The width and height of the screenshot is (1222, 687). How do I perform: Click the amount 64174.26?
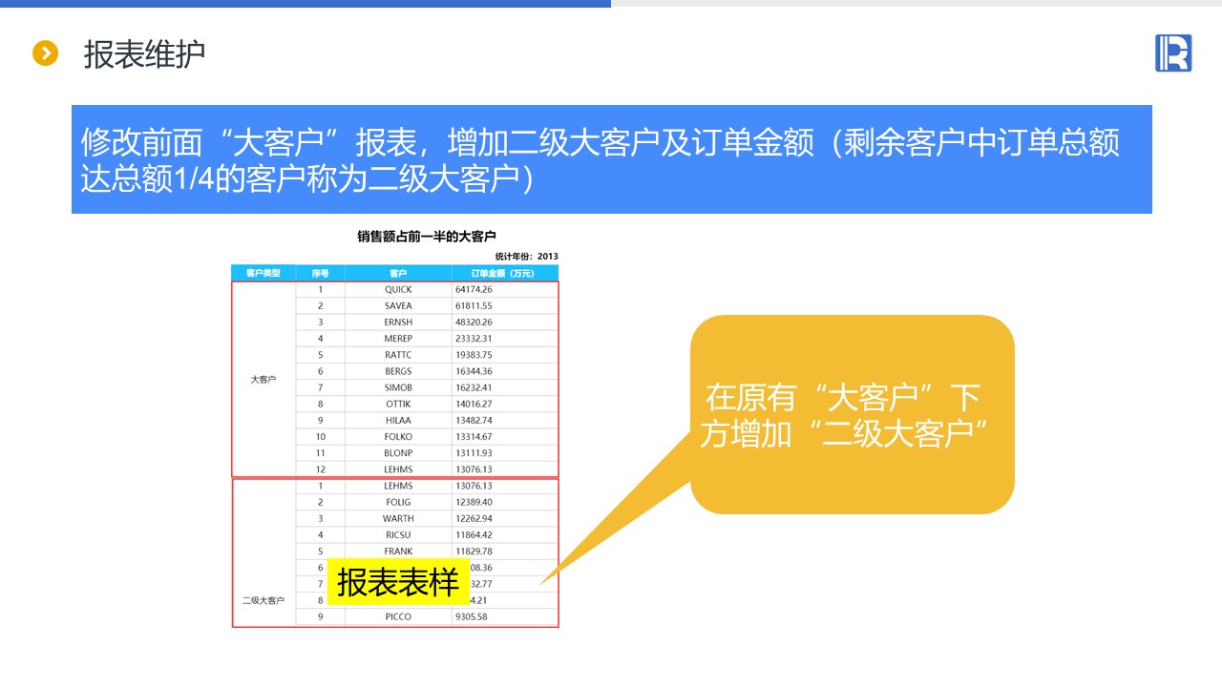pos(474,289)
